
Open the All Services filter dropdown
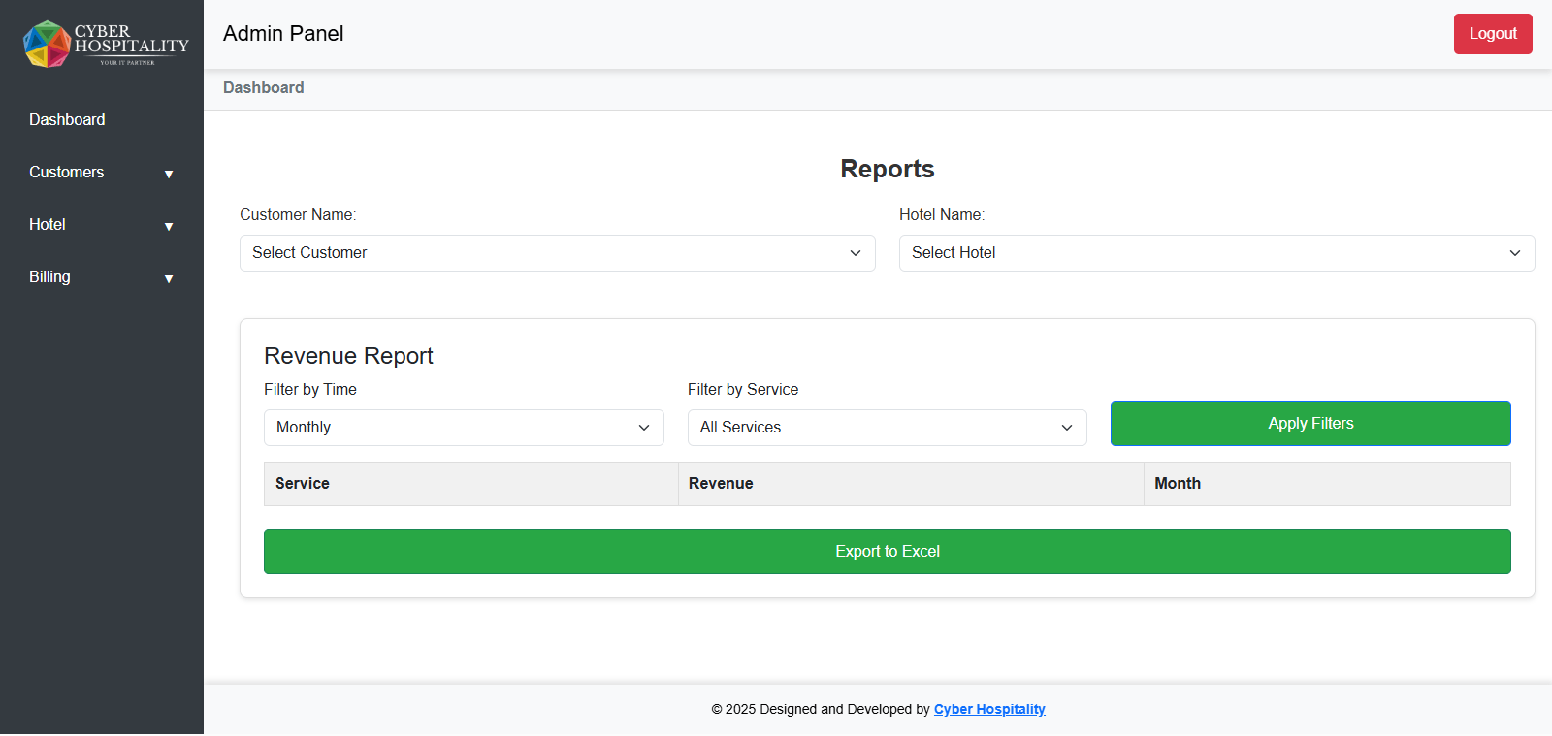click(x=887, y=428)
